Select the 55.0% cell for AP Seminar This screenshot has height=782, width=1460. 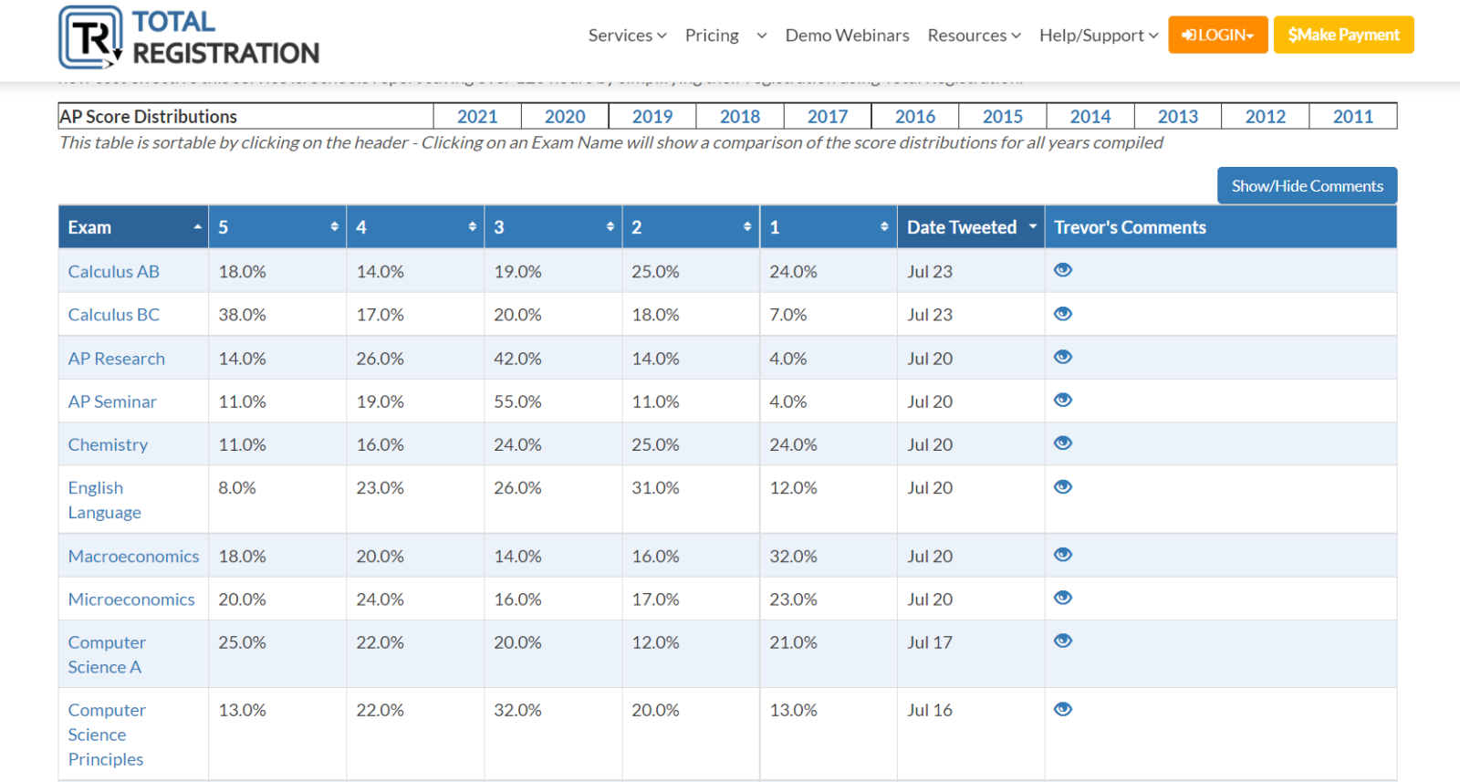coord(553,401)
